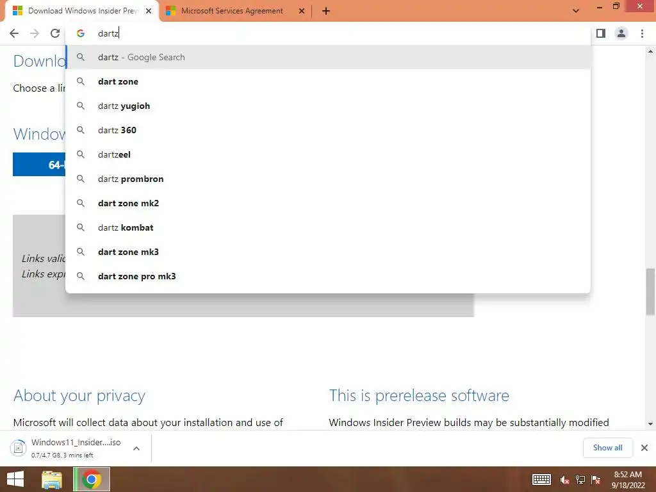This screenshot has height=492, width=656.
Task: Open Chrome three-dot menu
Action: click(642, 33)
